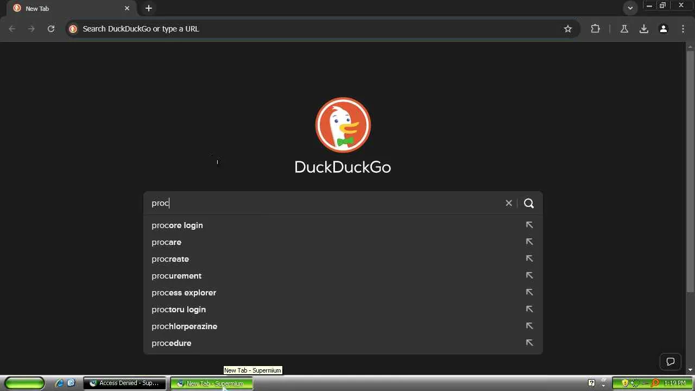Switch to 'Access Denied' taskbar window

click(x=124, y=383)
